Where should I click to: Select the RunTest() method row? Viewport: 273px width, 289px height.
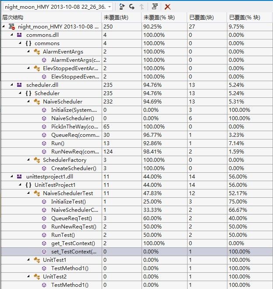[x=137, y=235]
